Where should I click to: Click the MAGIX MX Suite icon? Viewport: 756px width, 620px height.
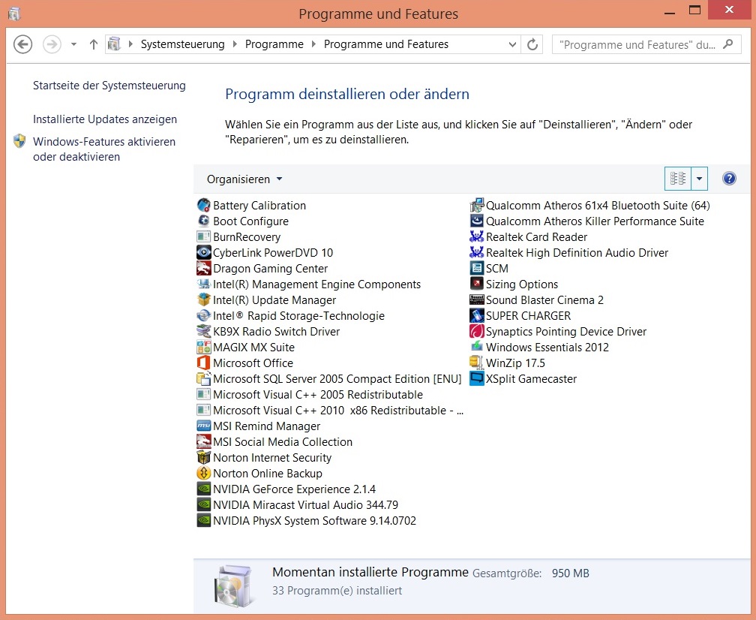[203, 347]
